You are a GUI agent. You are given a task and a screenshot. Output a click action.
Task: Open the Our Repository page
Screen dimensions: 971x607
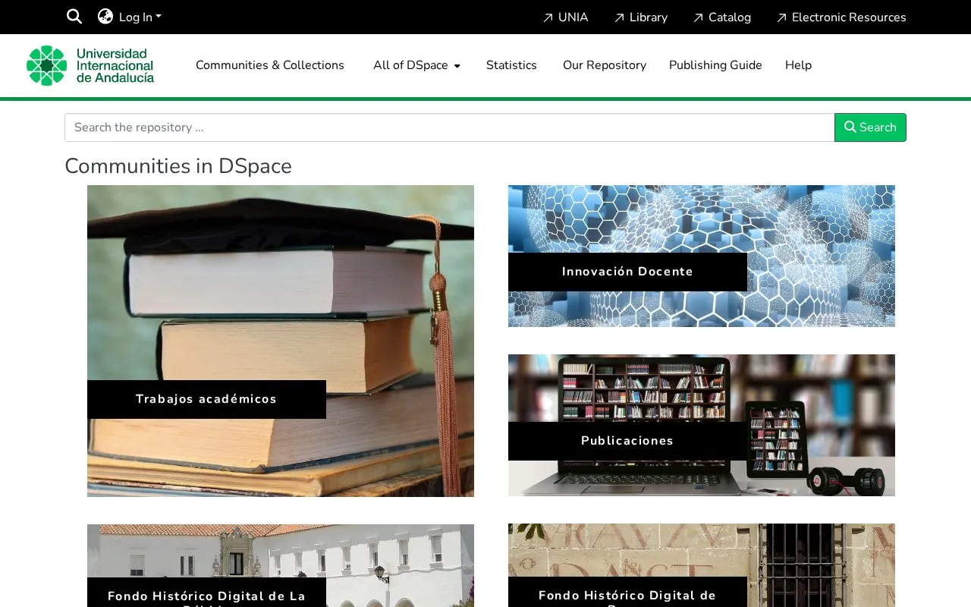[605, 65]
